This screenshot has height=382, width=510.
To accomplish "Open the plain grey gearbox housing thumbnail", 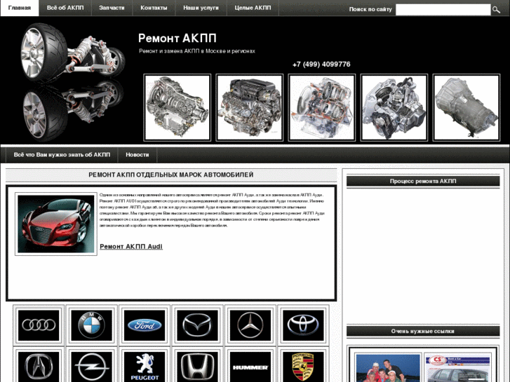I will click(467, 108).
